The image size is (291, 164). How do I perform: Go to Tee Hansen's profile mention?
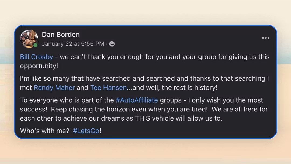(x=108, y=88)
